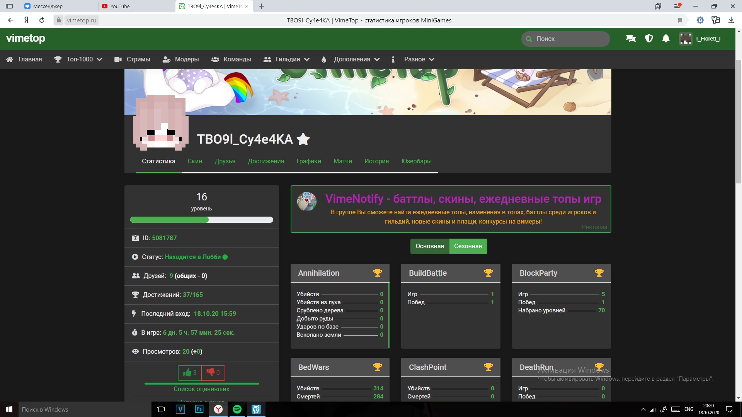This screenshot has width=742, height=417.
Task: Click the ClashPoint trophy icon
Action: point(488,367)
